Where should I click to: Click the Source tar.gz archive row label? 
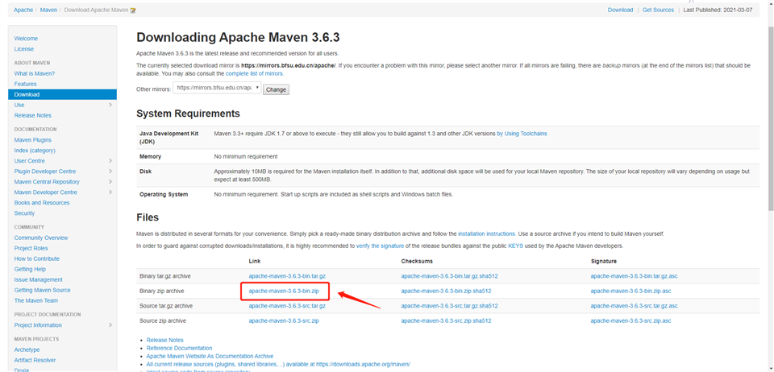tap(164, 306)
